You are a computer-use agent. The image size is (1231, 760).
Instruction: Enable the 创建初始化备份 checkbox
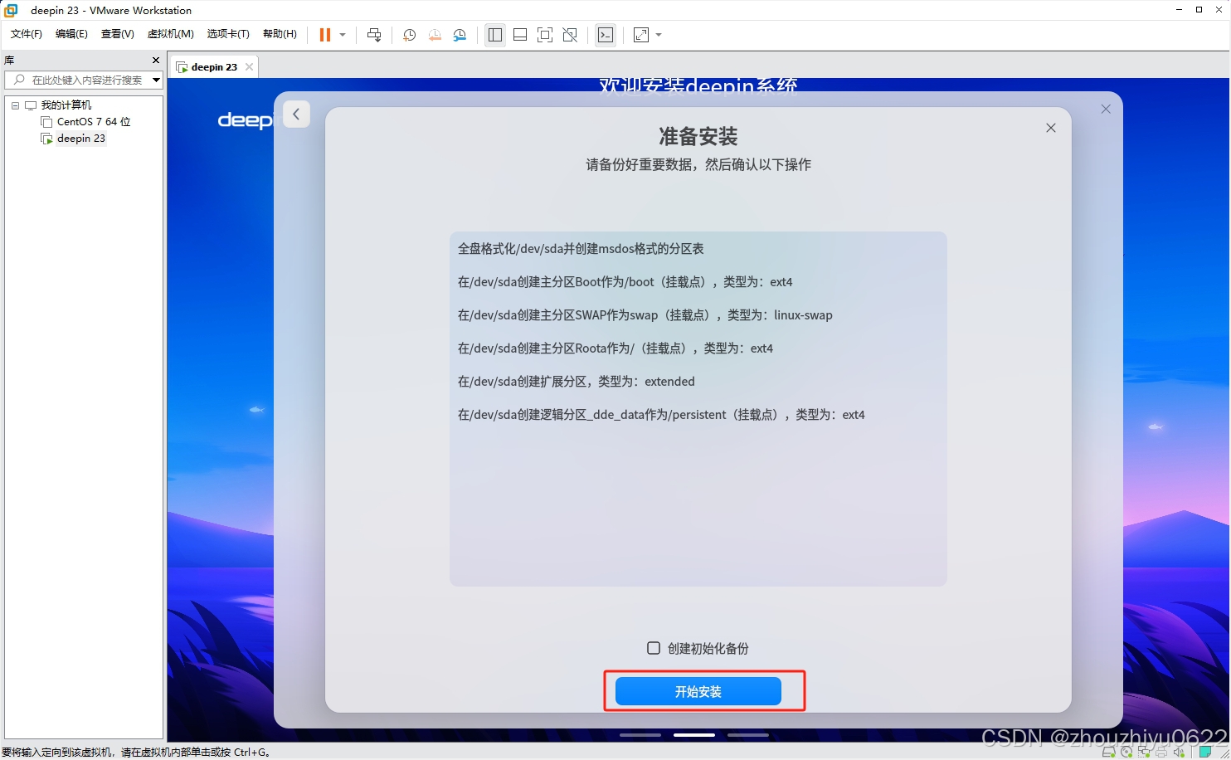point(654,648)
